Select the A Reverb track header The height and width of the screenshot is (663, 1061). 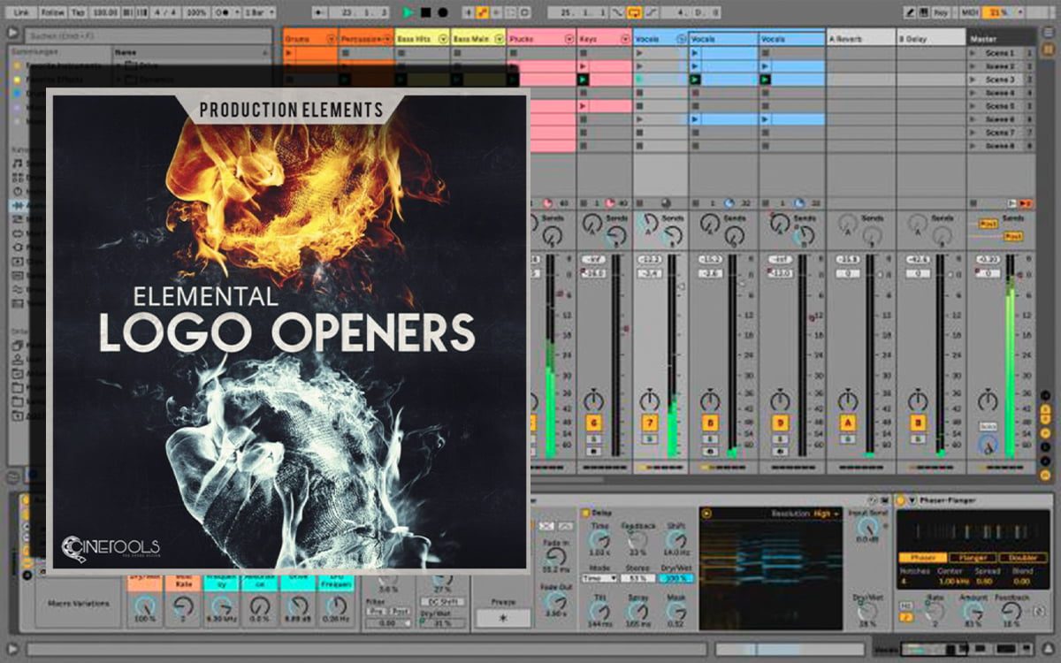pyautogui.click(x=860, y=39)
